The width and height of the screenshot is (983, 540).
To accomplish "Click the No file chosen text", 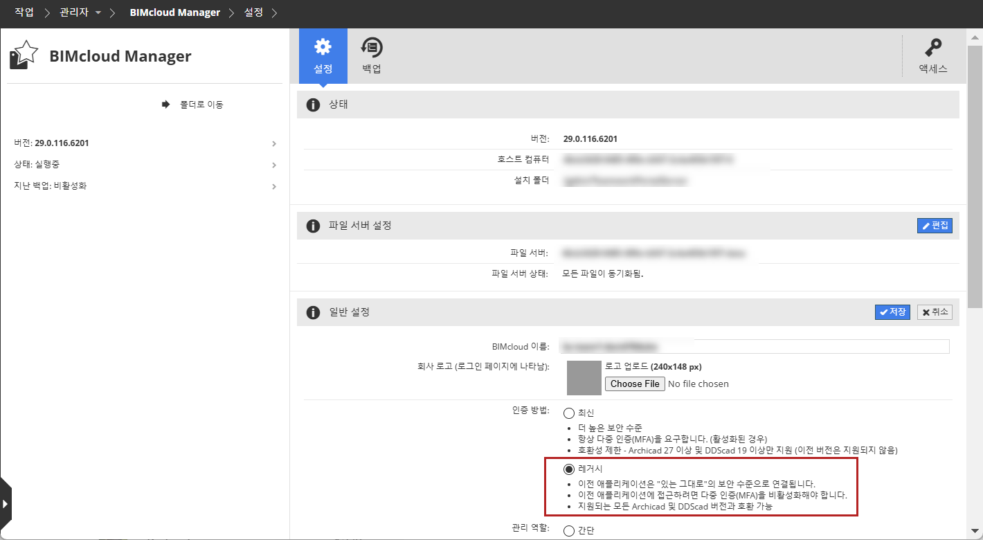I will 698,384.
